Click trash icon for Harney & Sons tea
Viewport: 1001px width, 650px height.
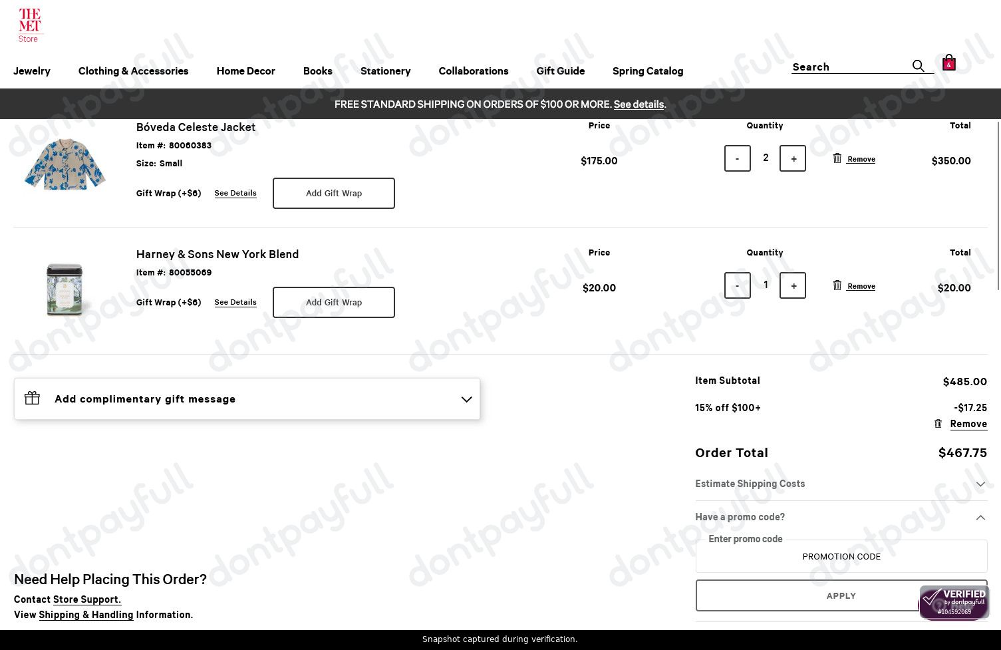(x=837, y=285)
